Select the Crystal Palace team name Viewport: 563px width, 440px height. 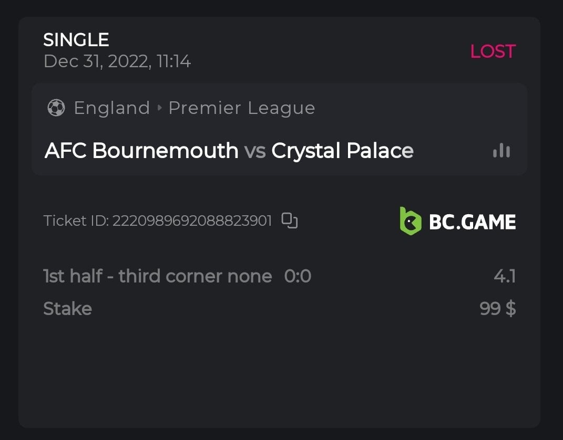(342, 151)
